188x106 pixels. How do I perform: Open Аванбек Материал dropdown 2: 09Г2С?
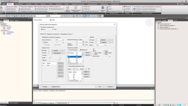pyautogui.click(x=105, y=40)
